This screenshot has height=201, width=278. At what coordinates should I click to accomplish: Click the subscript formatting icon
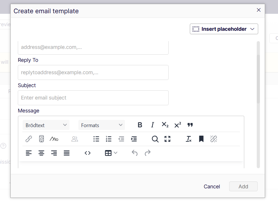click(x=165, y=125)
